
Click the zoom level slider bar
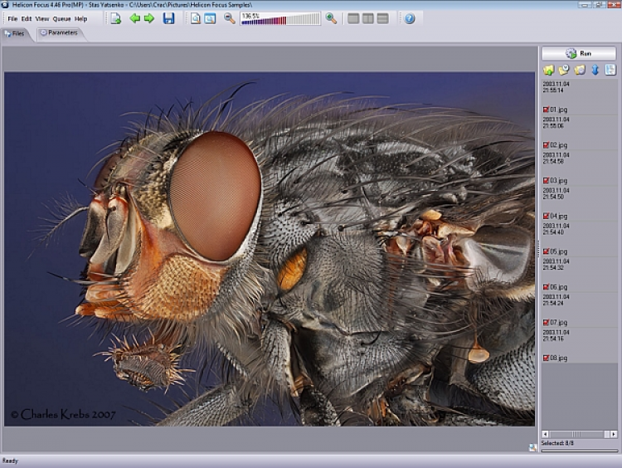pos(280,21)
